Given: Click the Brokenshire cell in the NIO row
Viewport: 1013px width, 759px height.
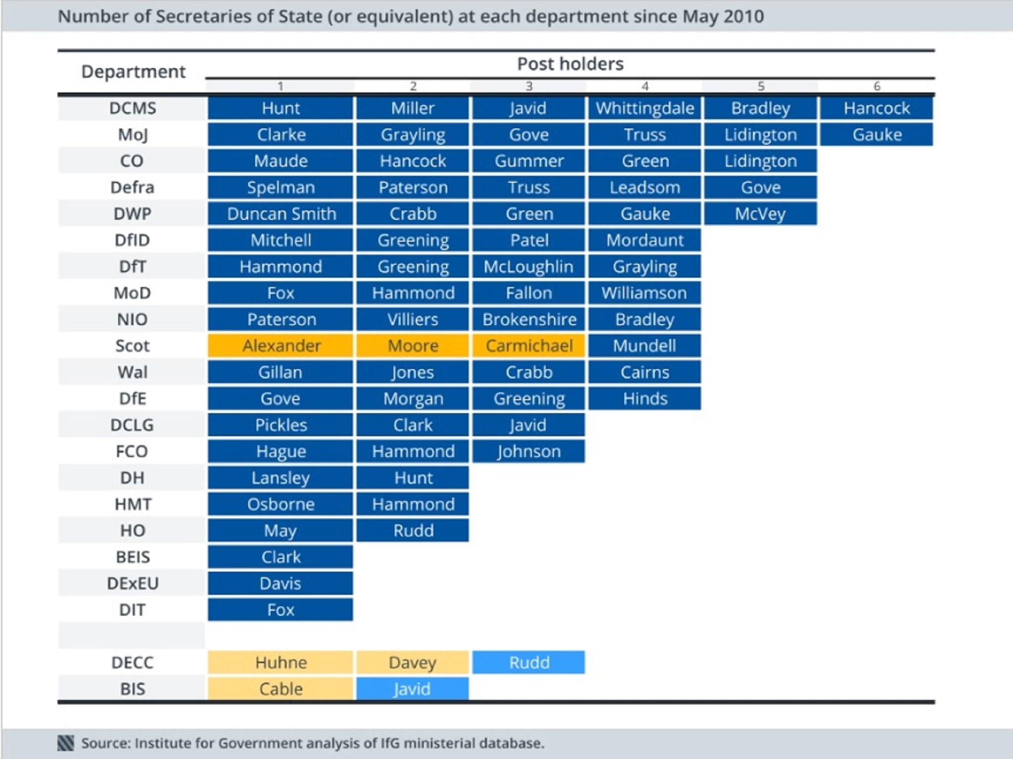Looking at the screenshot, I should coord(528,319).
